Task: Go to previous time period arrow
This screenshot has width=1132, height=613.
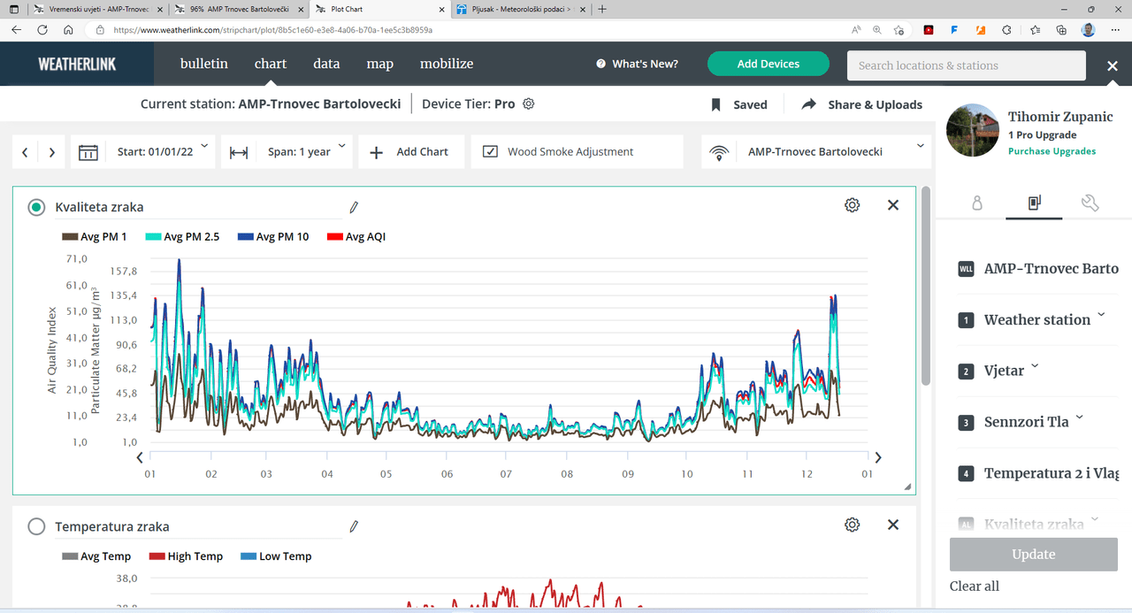Action: [x=25, y=152]
